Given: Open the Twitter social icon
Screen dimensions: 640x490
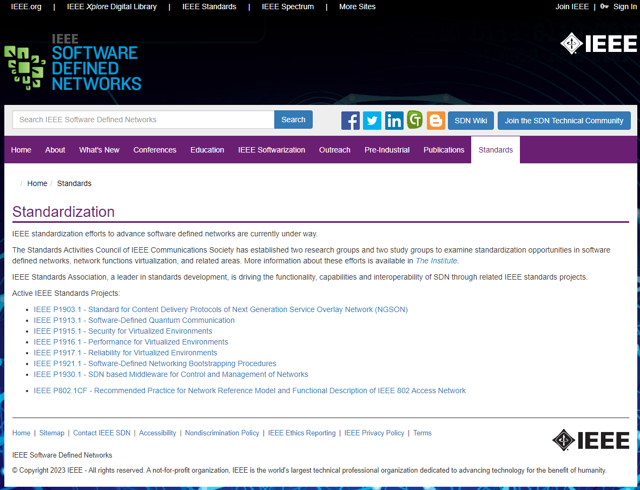Looking at the screenshot, I should tap(372, 121).
